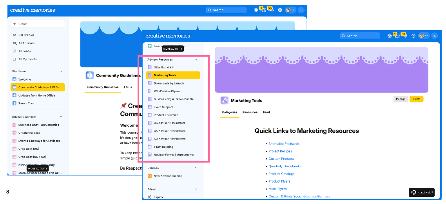Open the Custom Products link
Screen dimensions: 446x204
tap(282, 159)
